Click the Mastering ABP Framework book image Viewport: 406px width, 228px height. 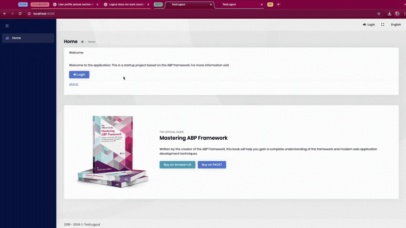[x=112, y=152]
